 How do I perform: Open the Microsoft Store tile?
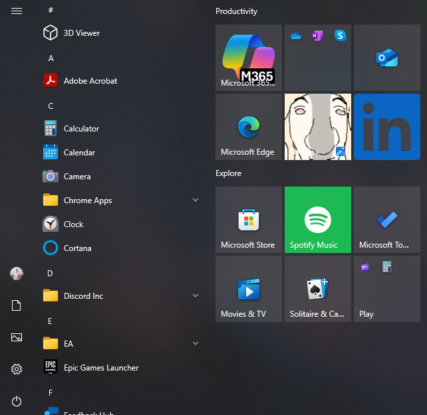pos(249,220)
